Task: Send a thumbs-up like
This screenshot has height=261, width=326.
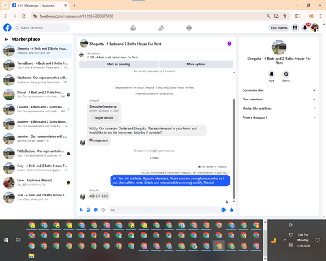Action: (231, 210)
